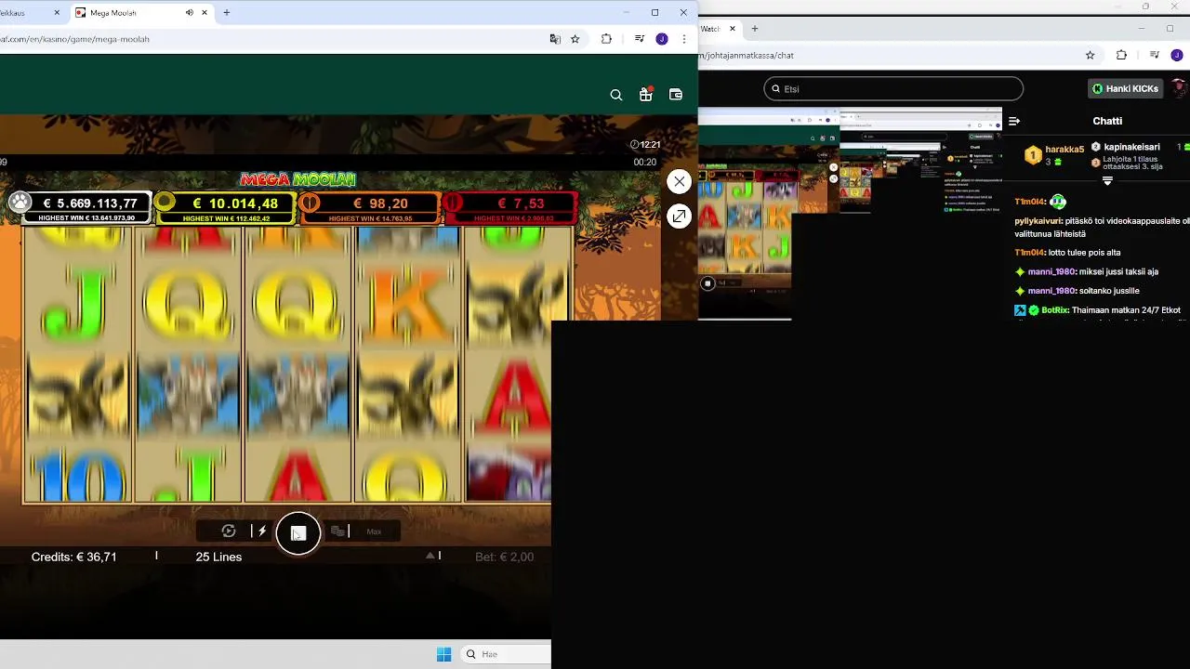The height and width of the screenshot is (669, 1190).
Task: Expand the leaderboard with the down arrow under harakka5
Action: [1107, 180]
